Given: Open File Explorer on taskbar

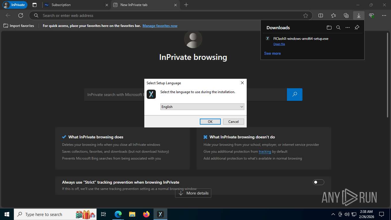Looking at the screenshot, I should click(132, 214).
